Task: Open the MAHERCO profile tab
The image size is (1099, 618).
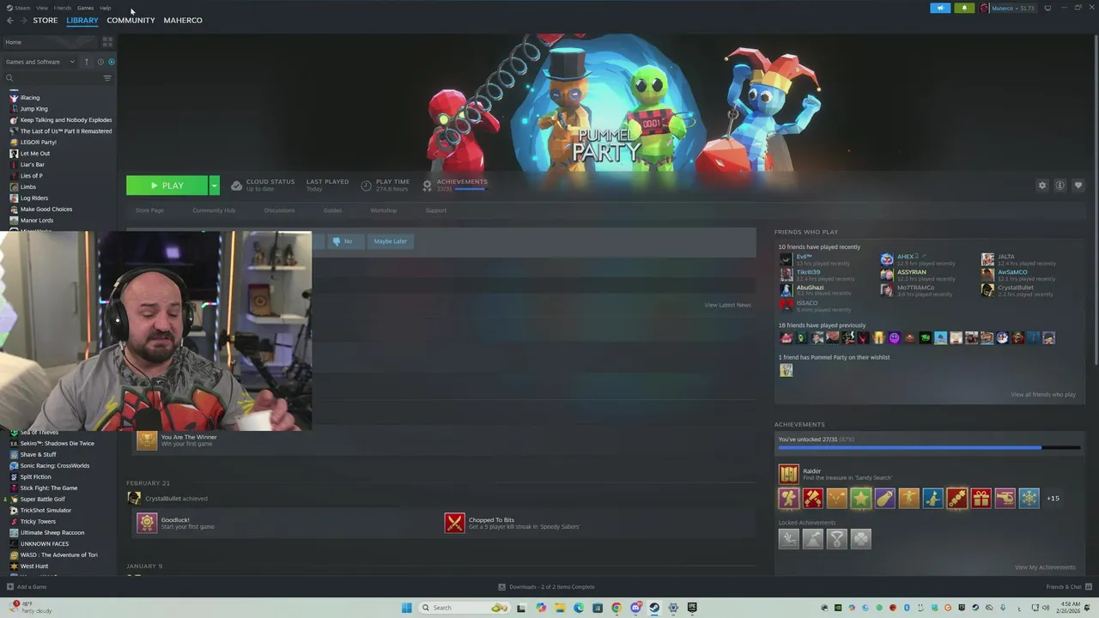Action: tap(183, 21)
